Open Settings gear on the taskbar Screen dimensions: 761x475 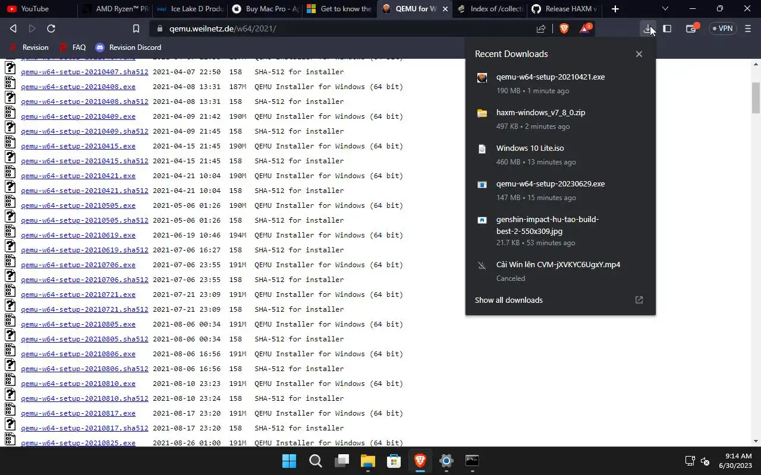coord(446,461)
